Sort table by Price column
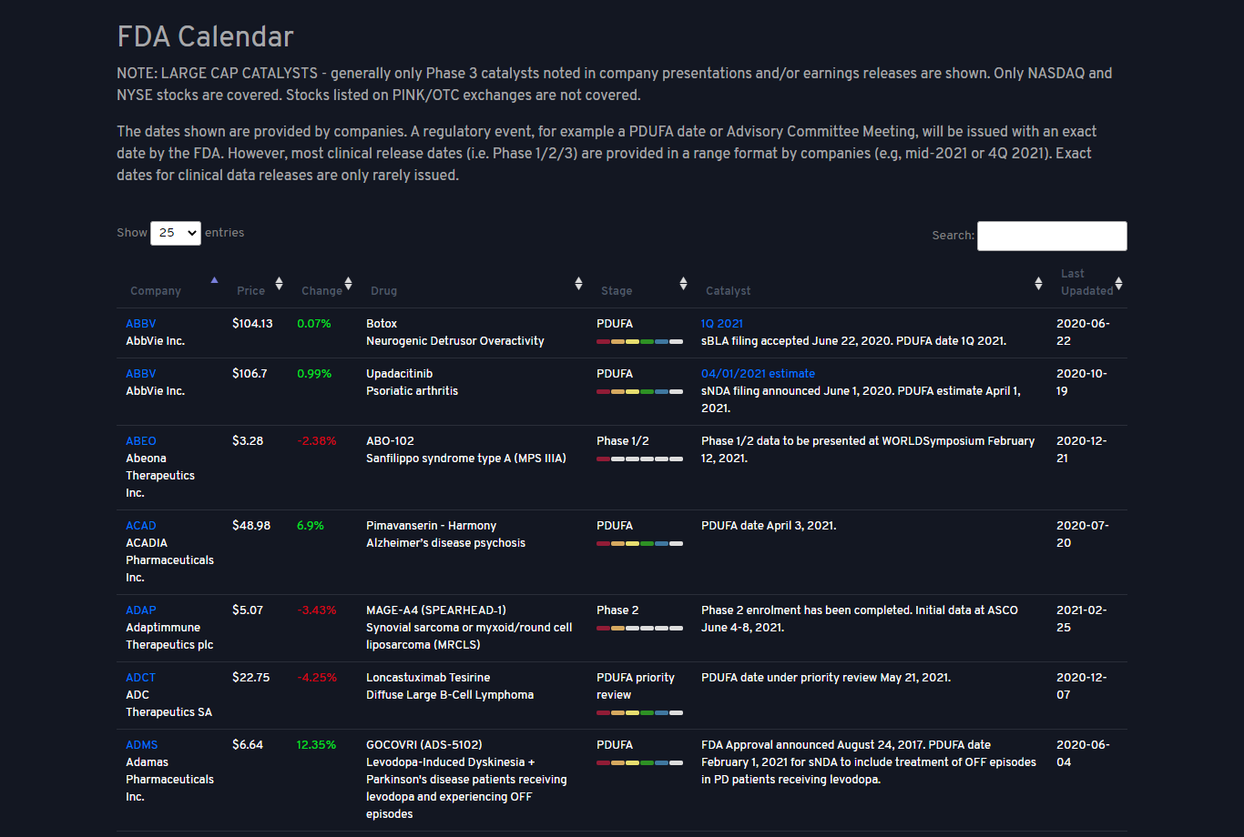This screenshot has width=1244, height=837. pyautogui.click(x=256, y=284)
